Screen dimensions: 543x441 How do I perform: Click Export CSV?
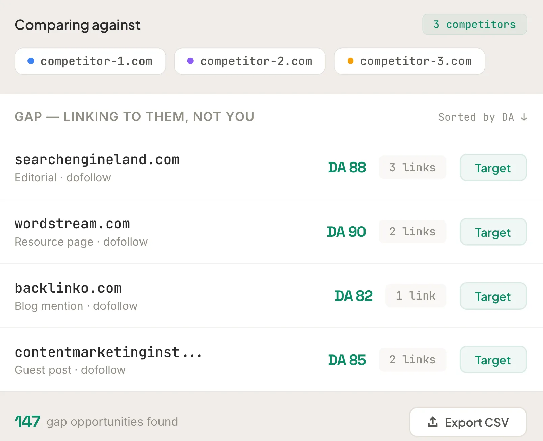point(468,422)
